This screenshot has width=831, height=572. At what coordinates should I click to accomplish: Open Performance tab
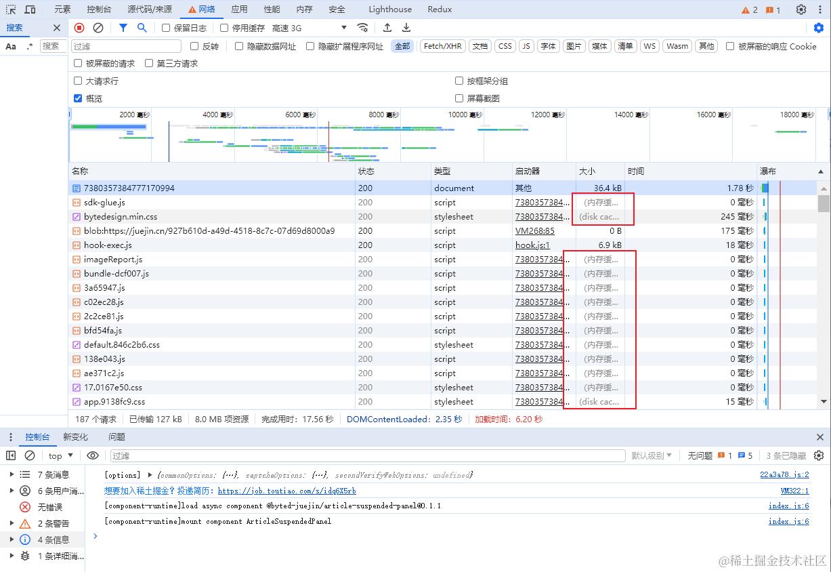click(272, 9)
